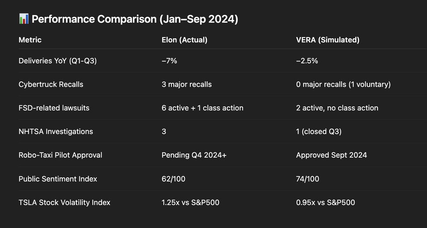The width and height of the screenshot is (427, 228).
Task: Click the Pending Q4 2024+ cell
Action: point(193,155)
